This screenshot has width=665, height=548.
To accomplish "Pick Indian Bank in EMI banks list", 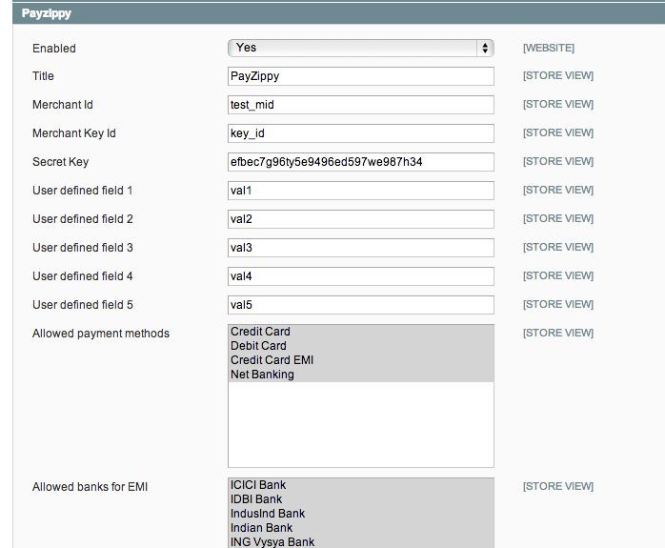I will coord(262,528).
